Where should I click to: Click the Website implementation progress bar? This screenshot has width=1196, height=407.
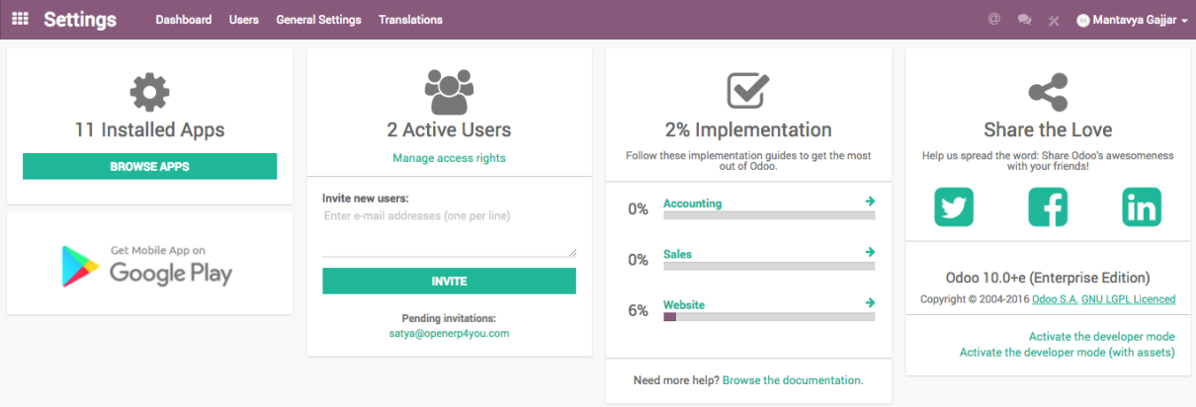769,317
